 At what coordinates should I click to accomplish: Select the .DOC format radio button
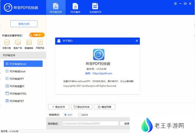(x=65, y=115)
